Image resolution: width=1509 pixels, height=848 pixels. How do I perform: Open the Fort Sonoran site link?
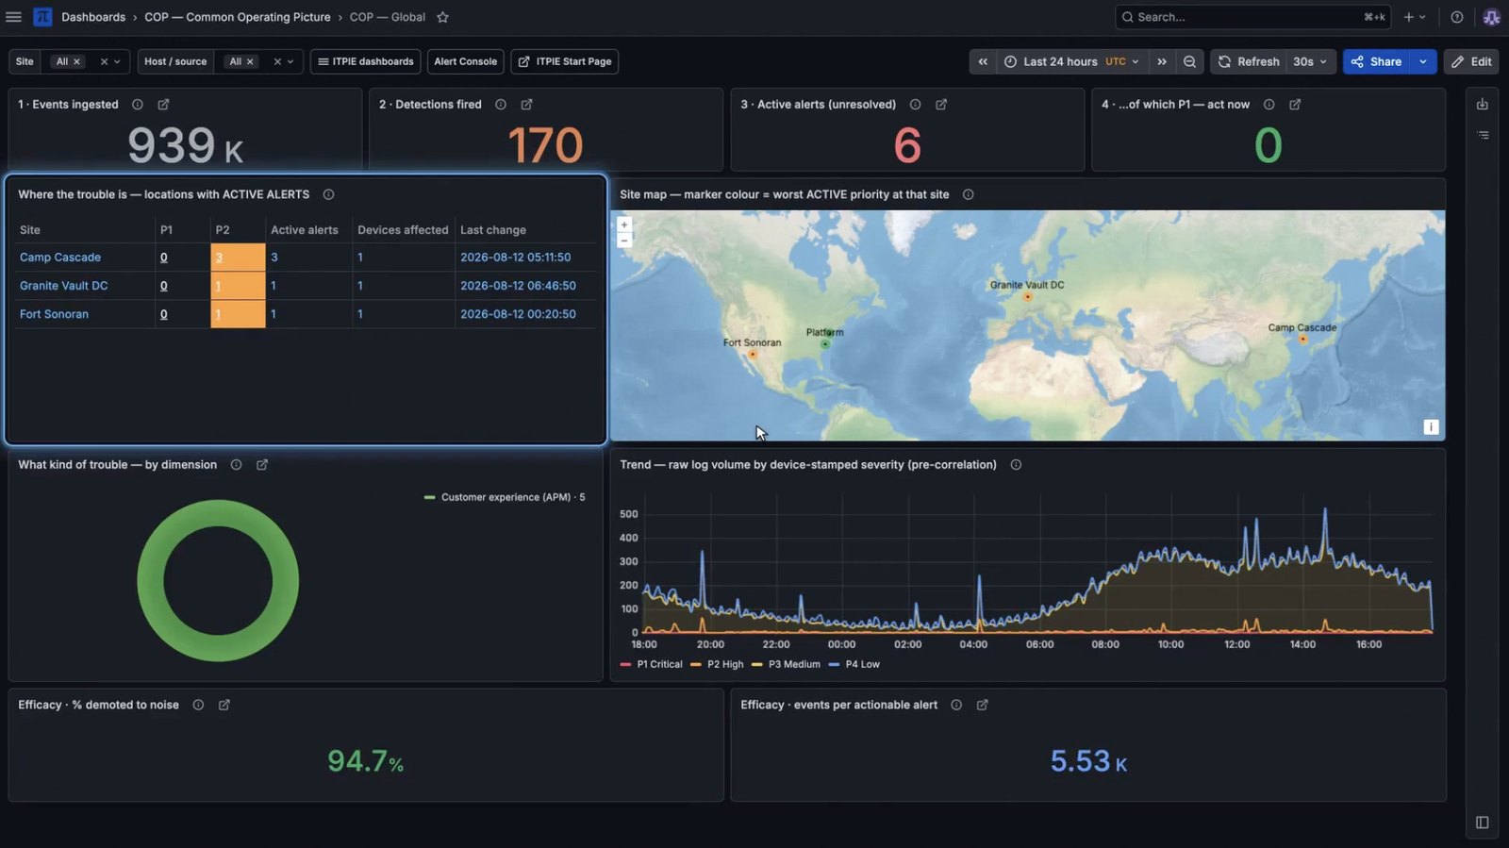[x=54, y=314]
